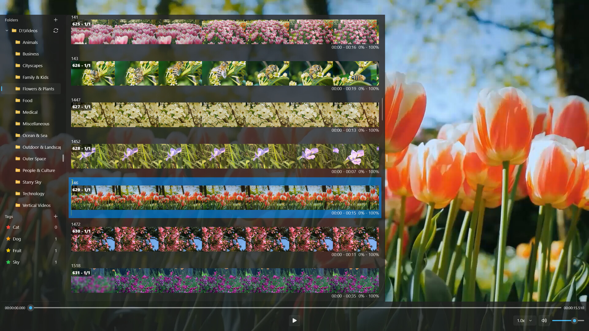Select the red star Cat tag
The width and height of the screenshot is (589, 331).
click(x=16, y=227)
